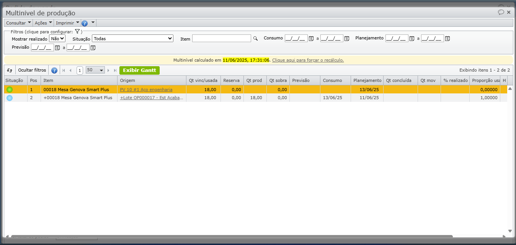Viewport: 516px width, 245px height.
Task: Click the Previsão end date field
Action: [78, 47]
